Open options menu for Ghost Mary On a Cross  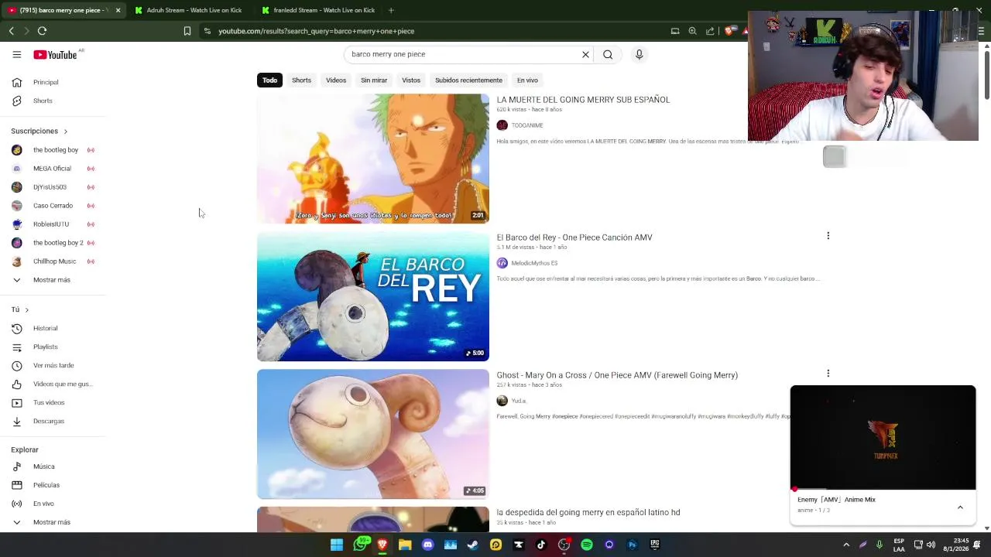[828, 374]
